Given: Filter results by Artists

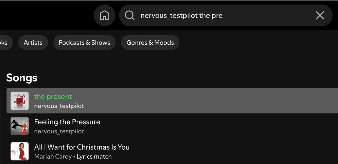Looking at the screenshot, I should [33, 43].
